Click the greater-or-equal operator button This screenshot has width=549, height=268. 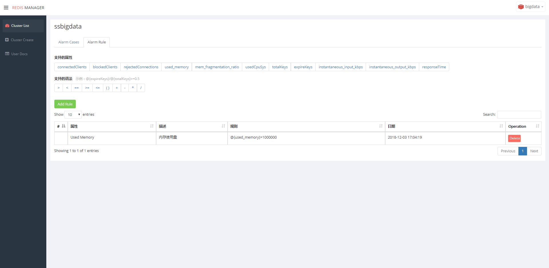click(87, 88)
